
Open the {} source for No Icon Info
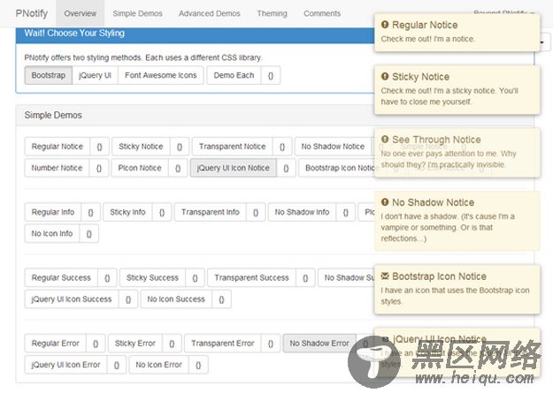click(88, 234)
